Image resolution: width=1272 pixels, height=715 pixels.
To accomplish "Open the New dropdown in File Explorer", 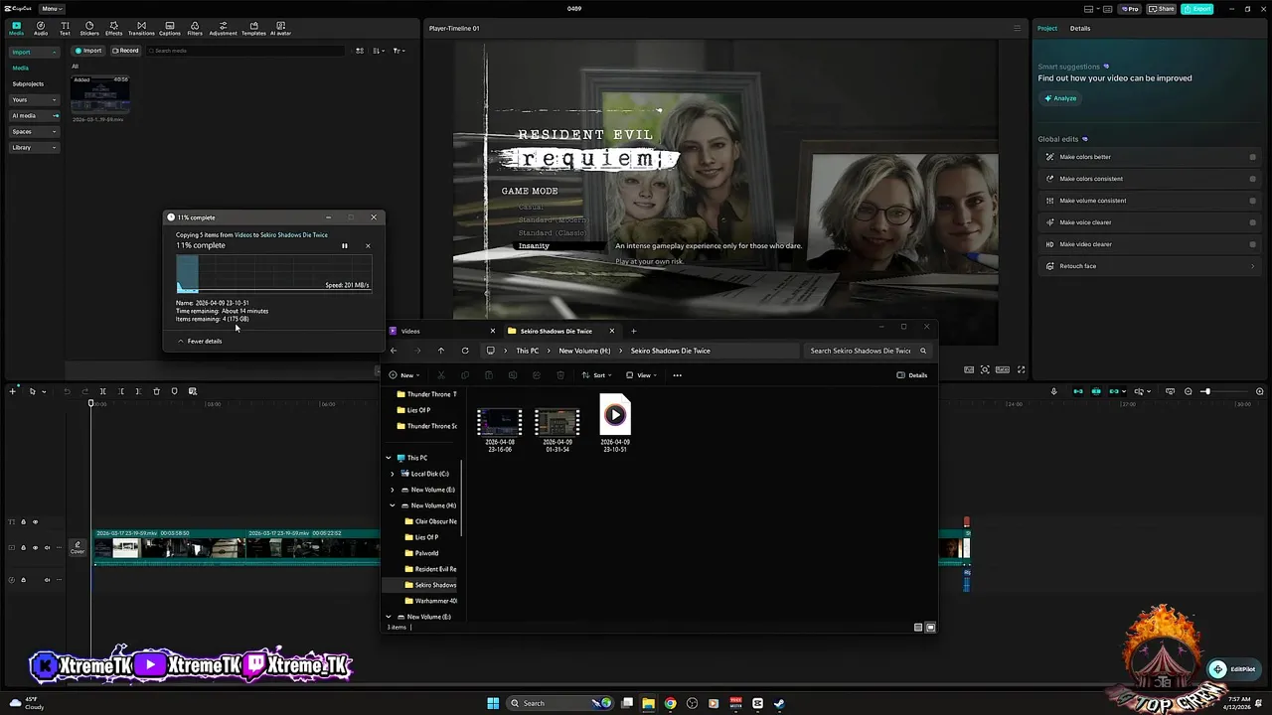I will click(x=403, y=375).
